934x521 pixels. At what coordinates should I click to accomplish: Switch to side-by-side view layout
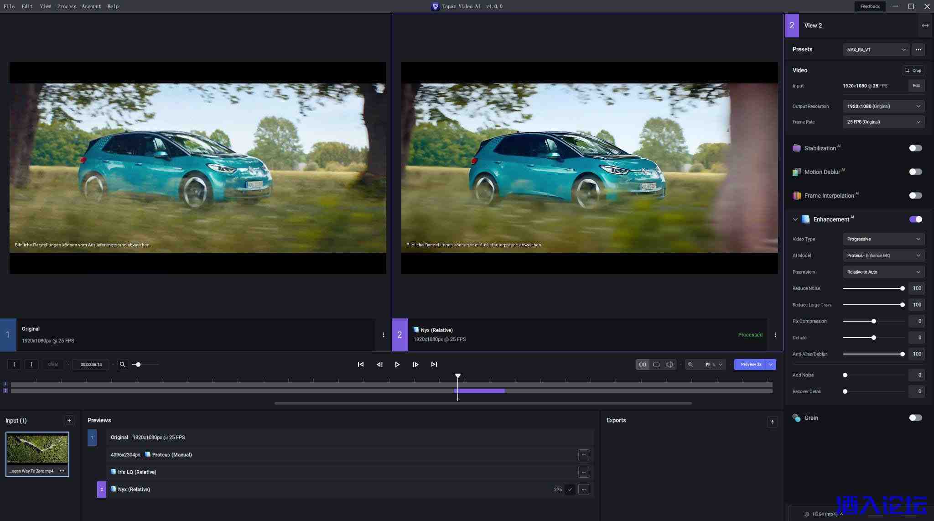point(642,365)
